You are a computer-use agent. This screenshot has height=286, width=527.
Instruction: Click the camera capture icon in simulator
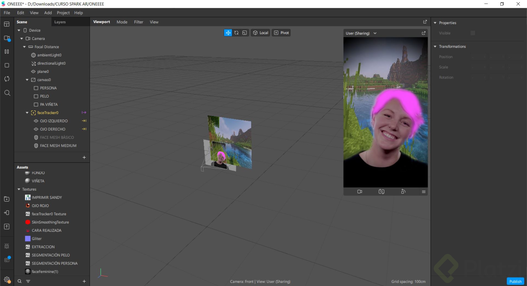click(x=381, y=192)
